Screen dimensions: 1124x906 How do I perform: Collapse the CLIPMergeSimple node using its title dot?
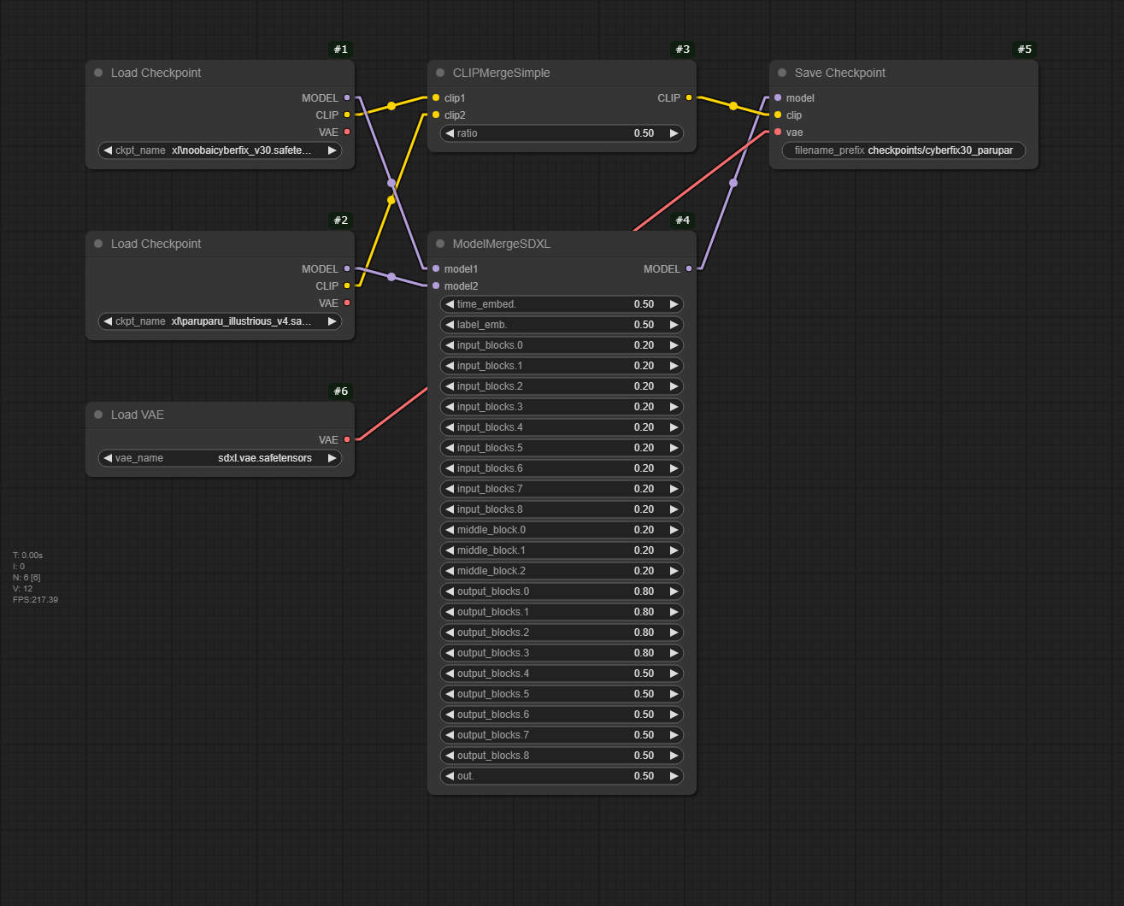coord(440,74)
